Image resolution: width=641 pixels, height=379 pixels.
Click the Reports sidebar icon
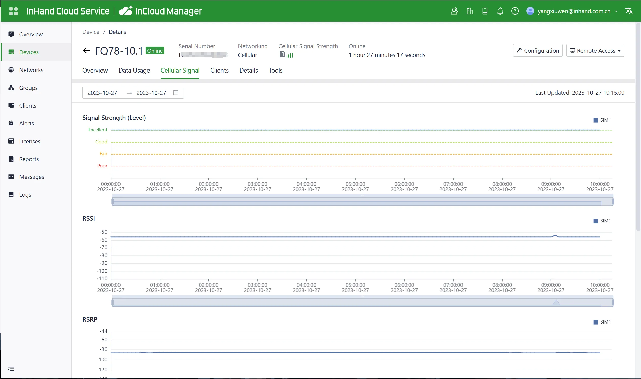click(11, 159)
